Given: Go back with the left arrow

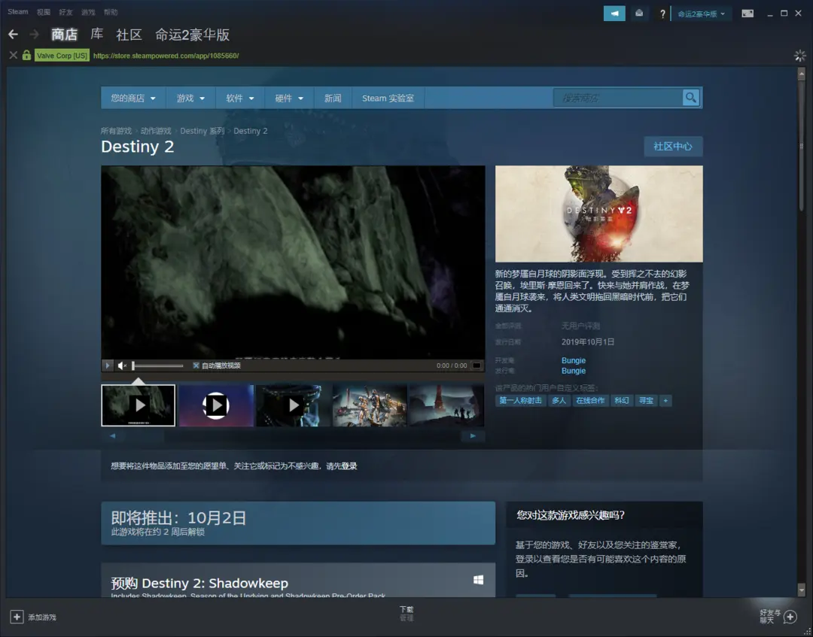Looking at the screenshot, I should tap(14, 35).
